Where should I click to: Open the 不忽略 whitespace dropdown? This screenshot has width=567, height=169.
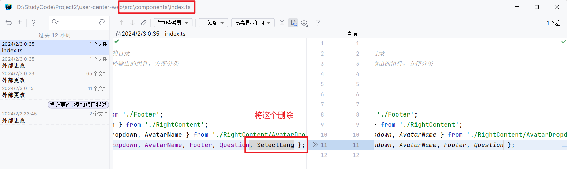(213, 23)
